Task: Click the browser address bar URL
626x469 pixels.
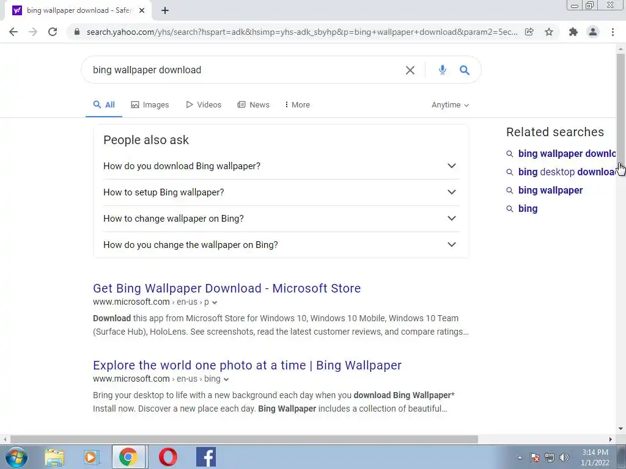Action: pos(302,32)
